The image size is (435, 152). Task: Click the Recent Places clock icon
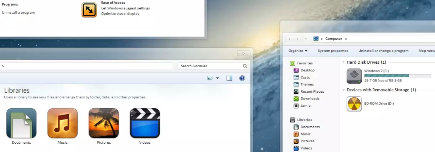point(296,91)
